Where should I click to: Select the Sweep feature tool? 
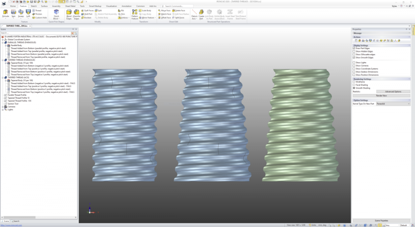click(x=21, y=14)
